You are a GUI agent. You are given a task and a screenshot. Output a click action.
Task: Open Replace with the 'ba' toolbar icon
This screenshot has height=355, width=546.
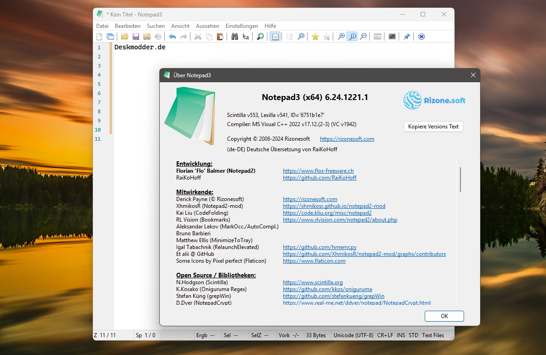coord(246,37)
